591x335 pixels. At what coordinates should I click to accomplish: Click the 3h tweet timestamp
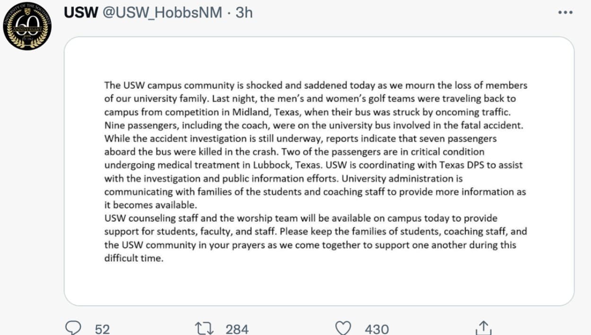point(244,13)
